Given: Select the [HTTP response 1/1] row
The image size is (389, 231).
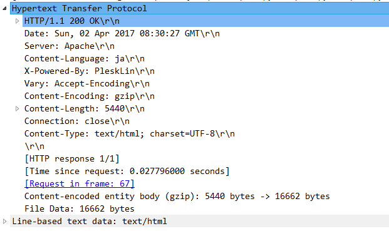Looking at the screenshot, I should [x=72, y=158].
